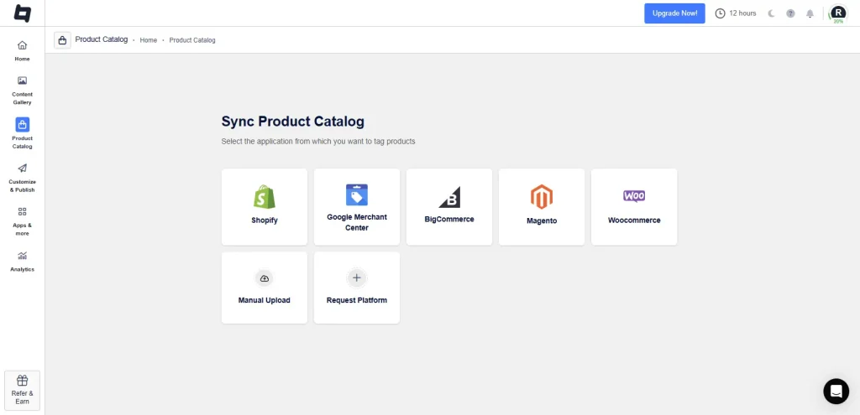Click the Sync Product Catalog heading

click(292, 122)
